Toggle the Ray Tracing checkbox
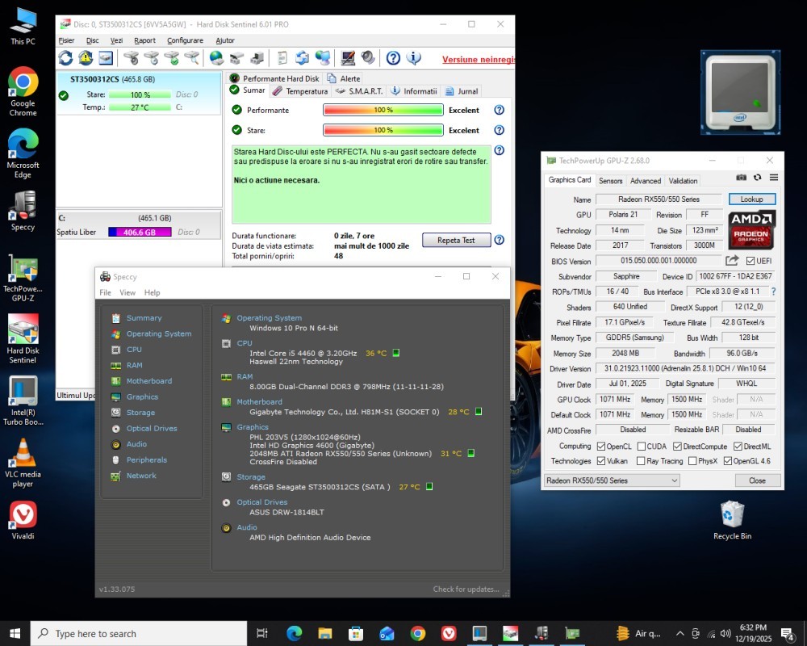The image size is (807, 646). click(x=641, y=461)
